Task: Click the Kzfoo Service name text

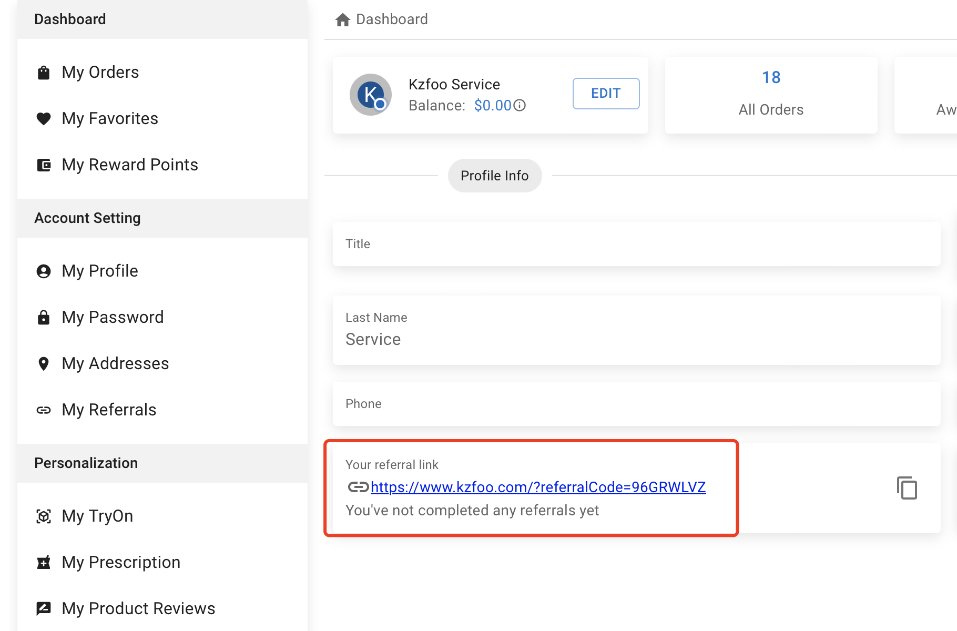Action: (x=454, y=84)
